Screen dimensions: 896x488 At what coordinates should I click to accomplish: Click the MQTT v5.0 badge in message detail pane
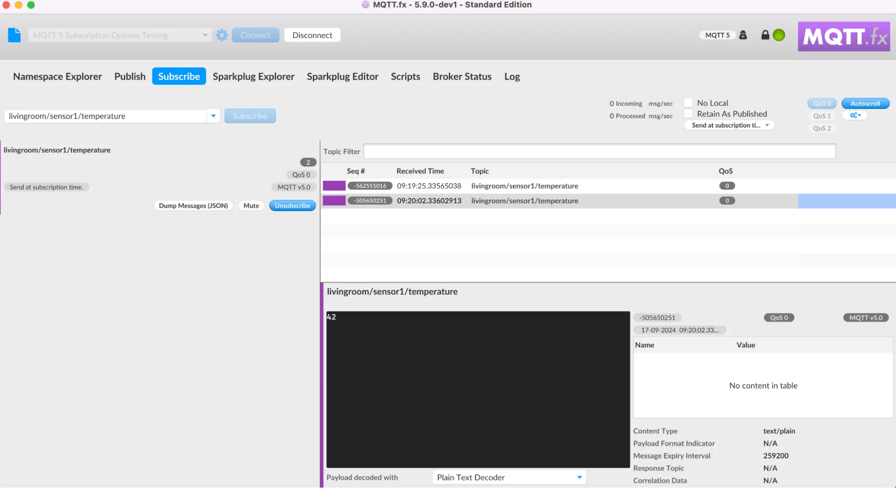pos(866,317)
